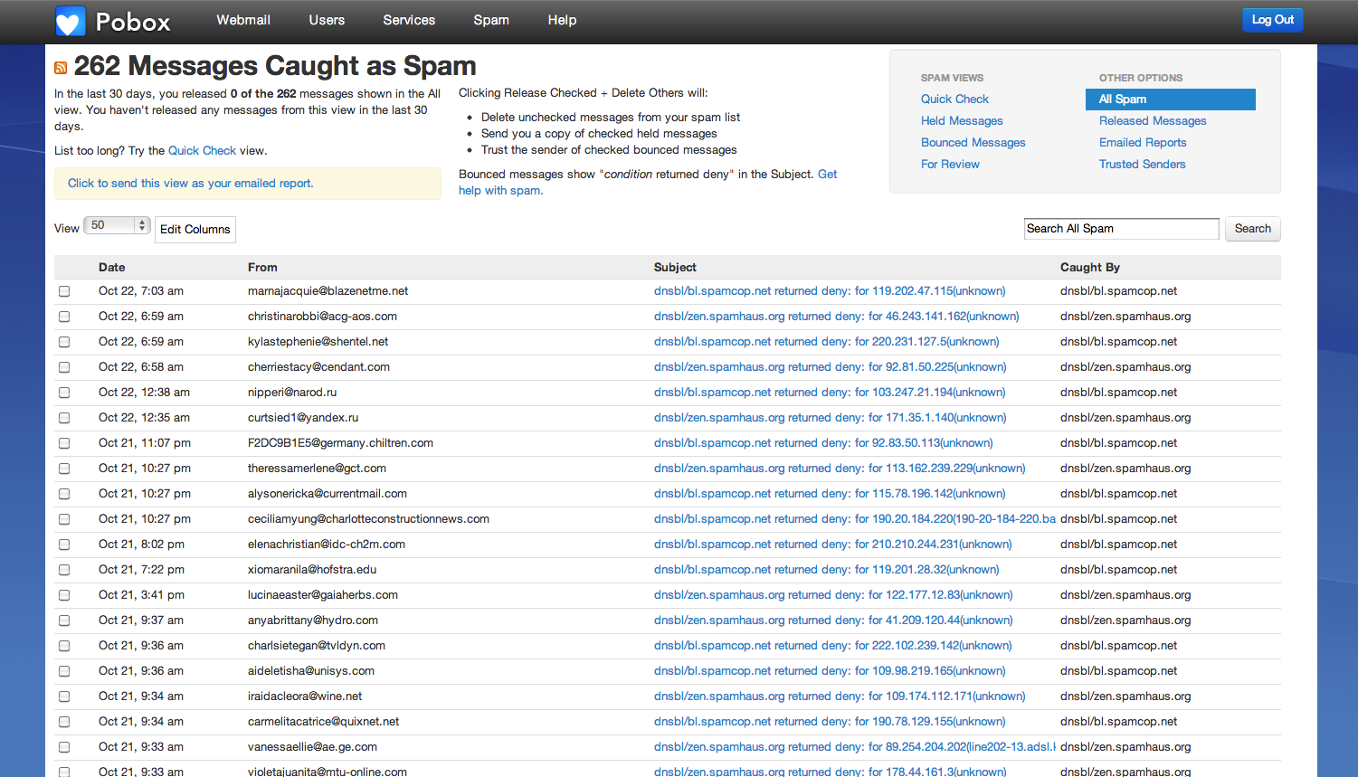Check the alysonericka@currentmail.com message

tap(64, 494)
